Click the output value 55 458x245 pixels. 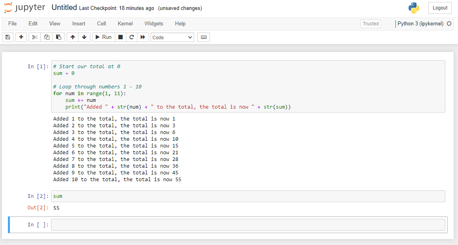56,208
